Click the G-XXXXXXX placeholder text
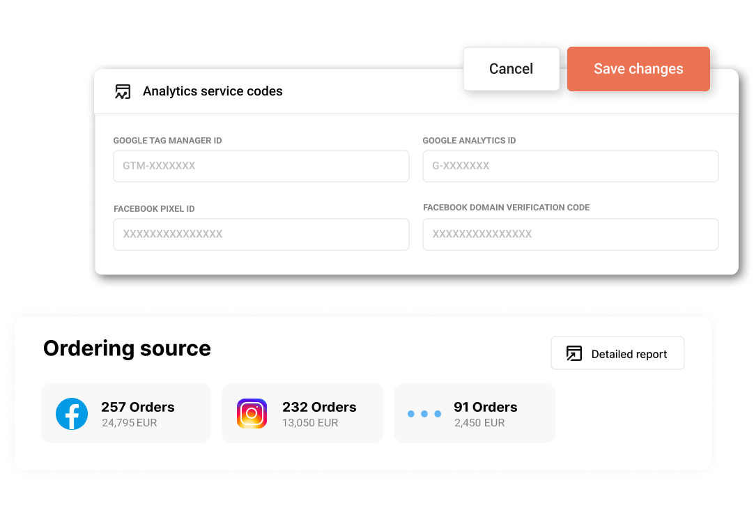 [x=460, y=166]
